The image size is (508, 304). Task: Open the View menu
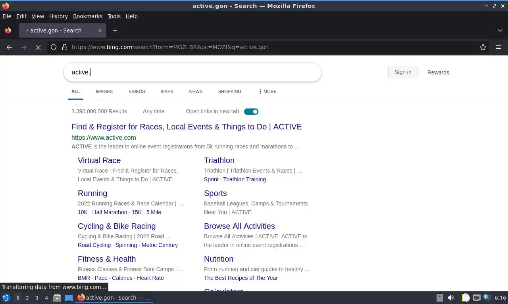click(38, 16)
